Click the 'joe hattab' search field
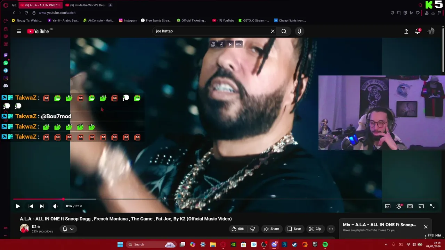Viewport: 445px width, 250px height. 212,31
